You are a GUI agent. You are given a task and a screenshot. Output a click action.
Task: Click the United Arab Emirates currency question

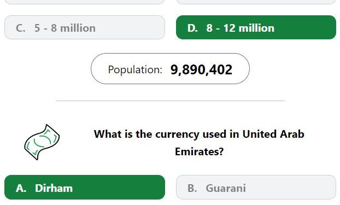pyautogui.click(x=199, y=143)
